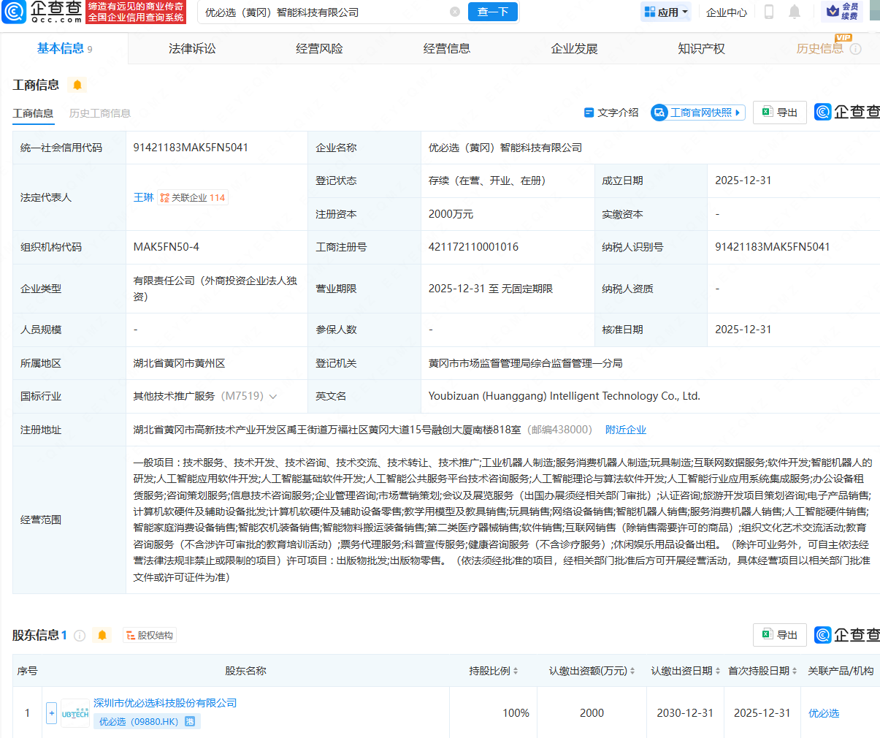The width and height of the screenshot is (880, 738).
Task: Expand shareholder row with plus button
Action: (x=51, y=713)
